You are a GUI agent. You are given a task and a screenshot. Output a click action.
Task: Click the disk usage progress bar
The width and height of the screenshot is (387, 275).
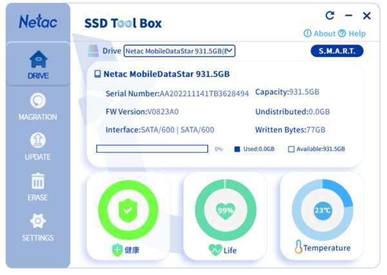point(152,148)
